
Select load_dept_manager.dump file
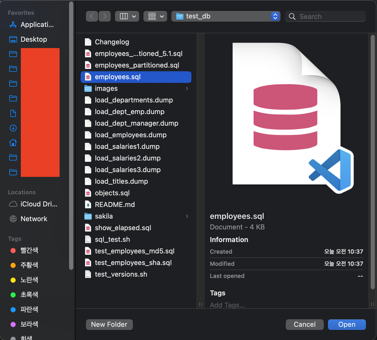136,123
